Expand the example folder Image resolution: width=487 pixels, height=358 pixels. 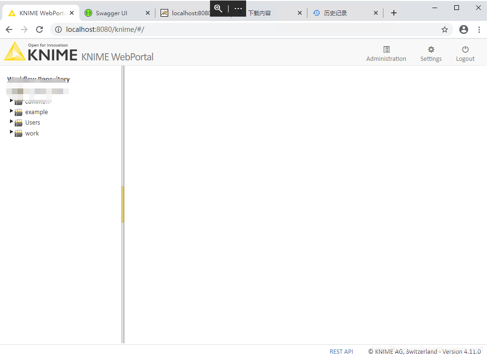point(11,111)
